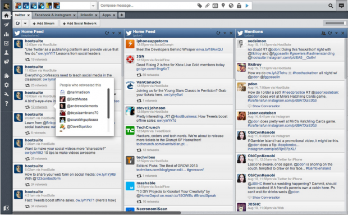
Task: Switch to the Apps tab
Action: tap(107, 15)
